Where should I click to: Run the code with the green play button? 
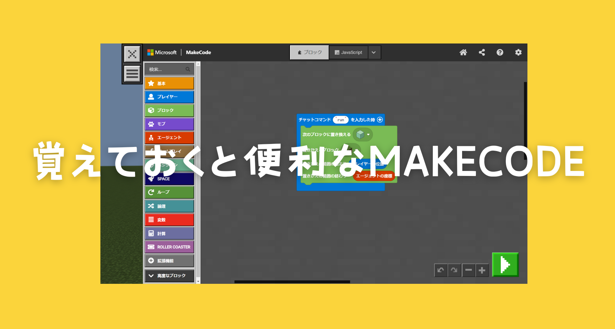point(505,265)
